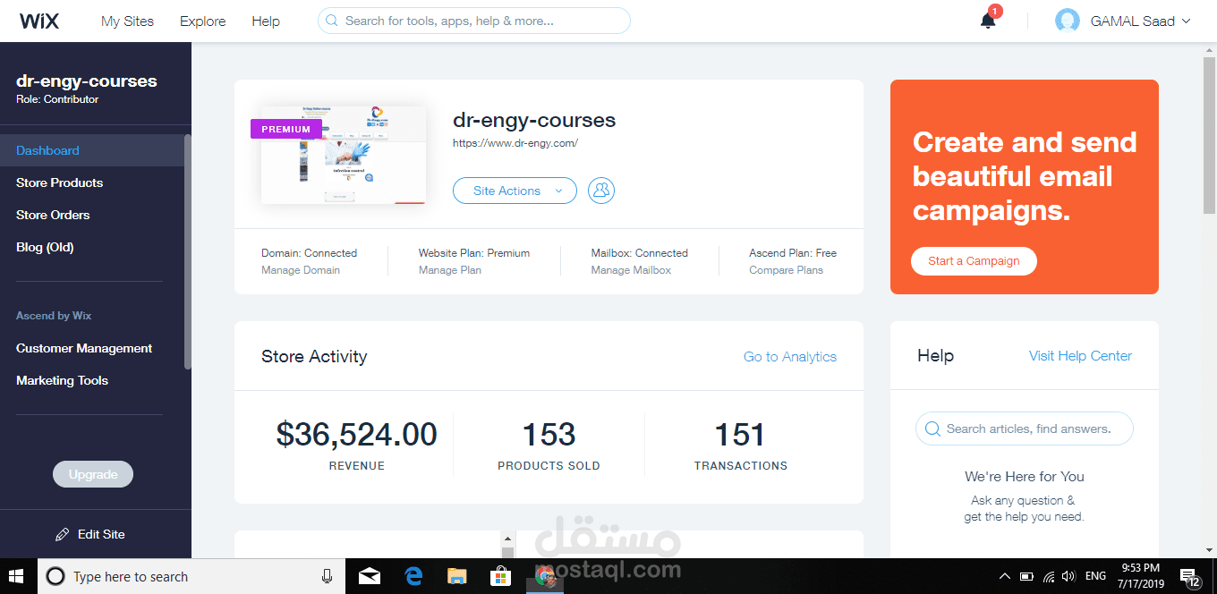Click the taskbar microphone icon

point(328,577)
